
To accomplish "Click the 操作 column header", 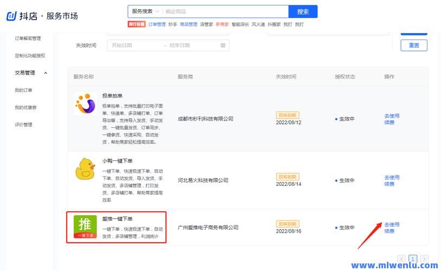I will (x=389, y=76).
